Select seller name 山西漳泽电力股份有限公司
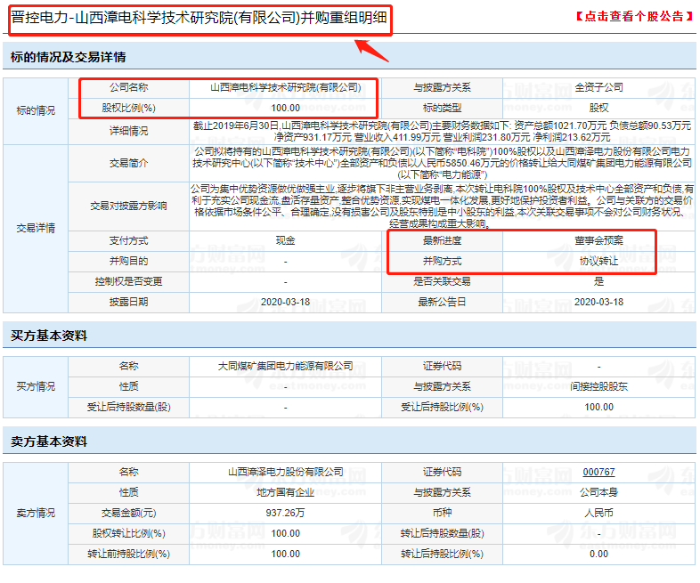Screen dimensions: 700x583 click(x=286, y=472)
